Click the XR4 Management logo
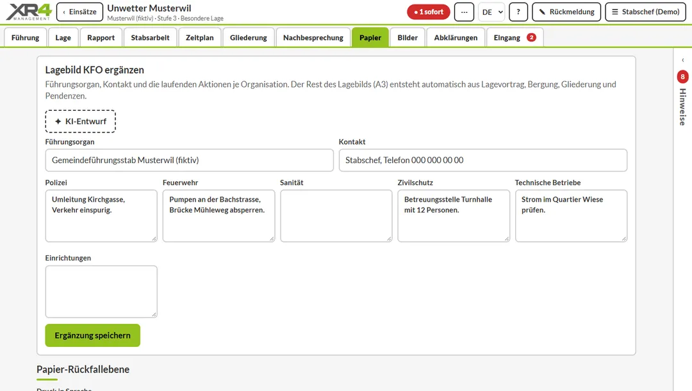The image size is (692, 391). pos(29,12)
